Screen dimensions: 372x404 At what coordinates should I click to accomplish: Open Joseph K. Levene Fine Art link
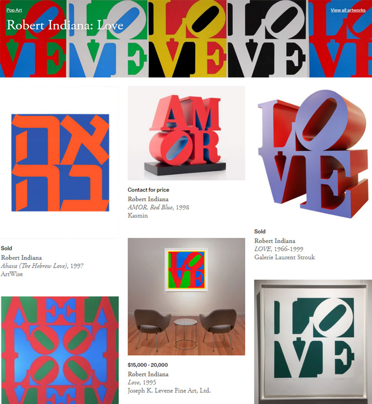[x=169, y=390]
